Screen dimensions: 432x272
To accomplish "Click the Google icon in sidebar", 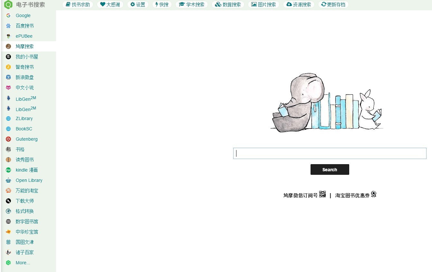I will [x=8, y=15].
